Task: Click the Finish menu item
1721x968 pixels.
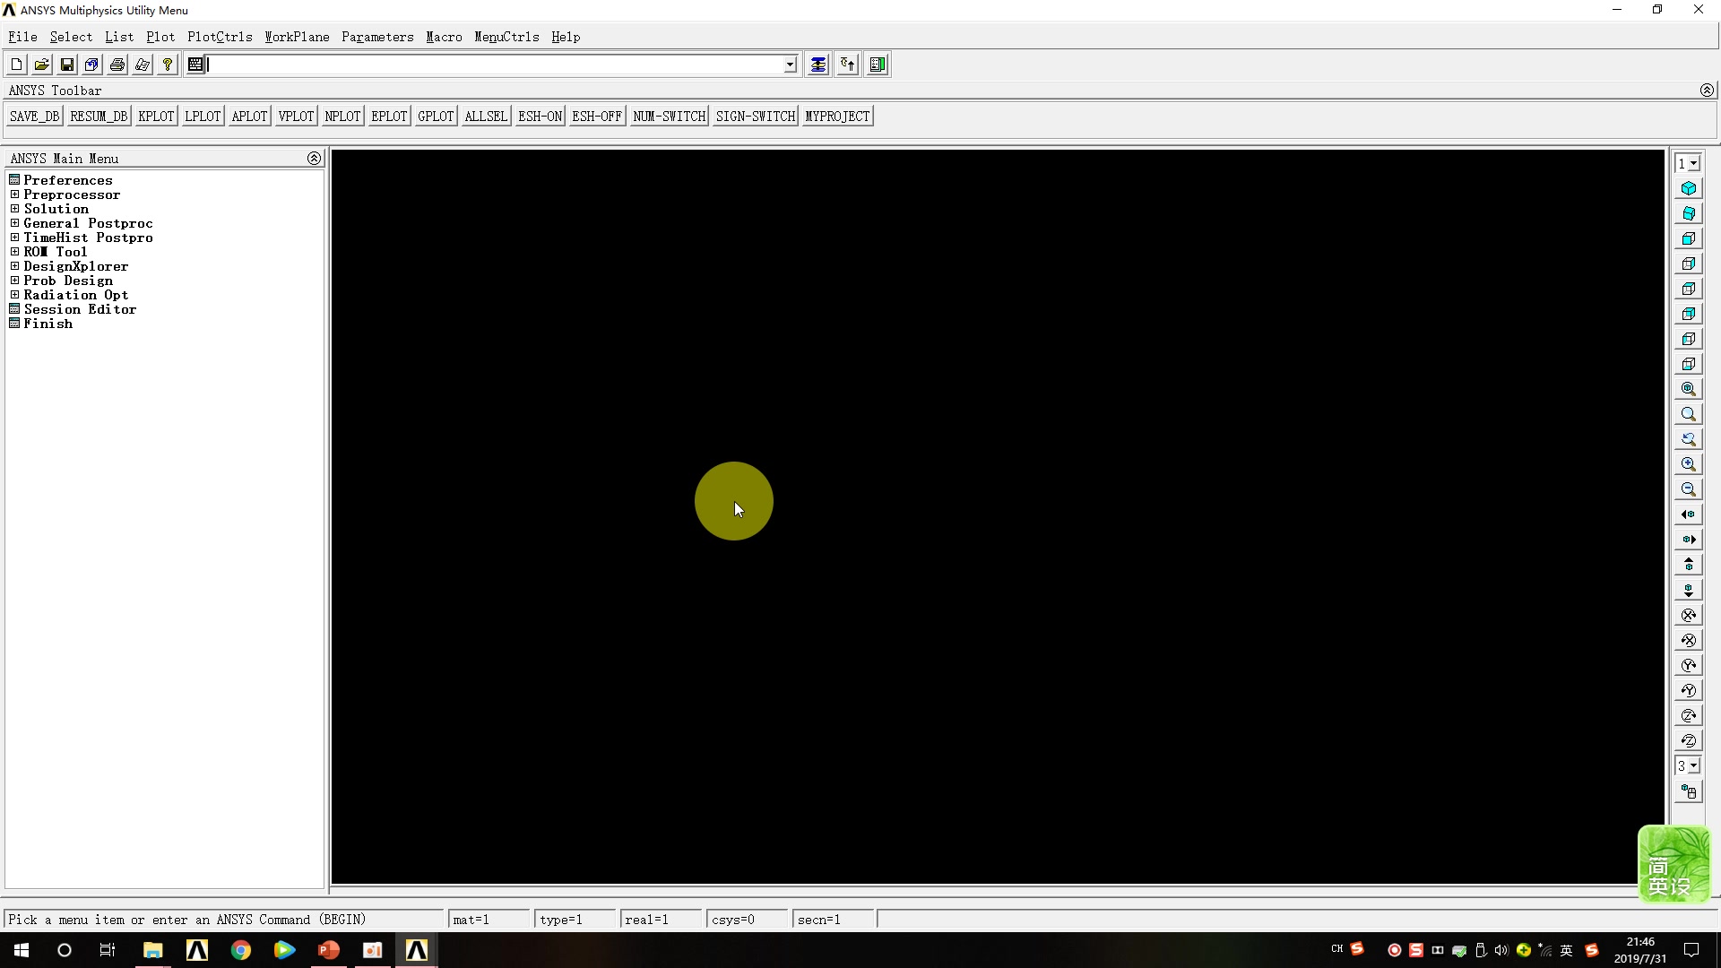Action: [x=48, y=323]
